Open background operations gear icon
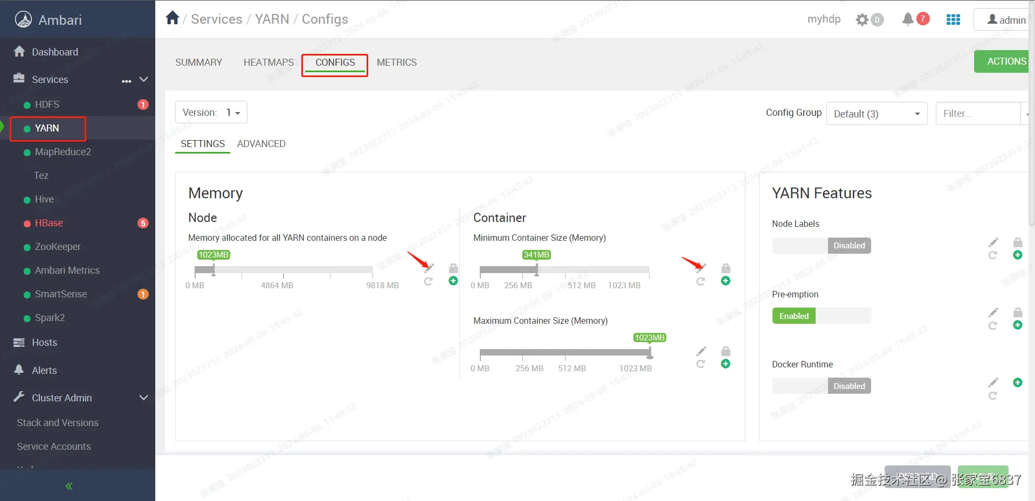1035x501 pixels. 862,20
